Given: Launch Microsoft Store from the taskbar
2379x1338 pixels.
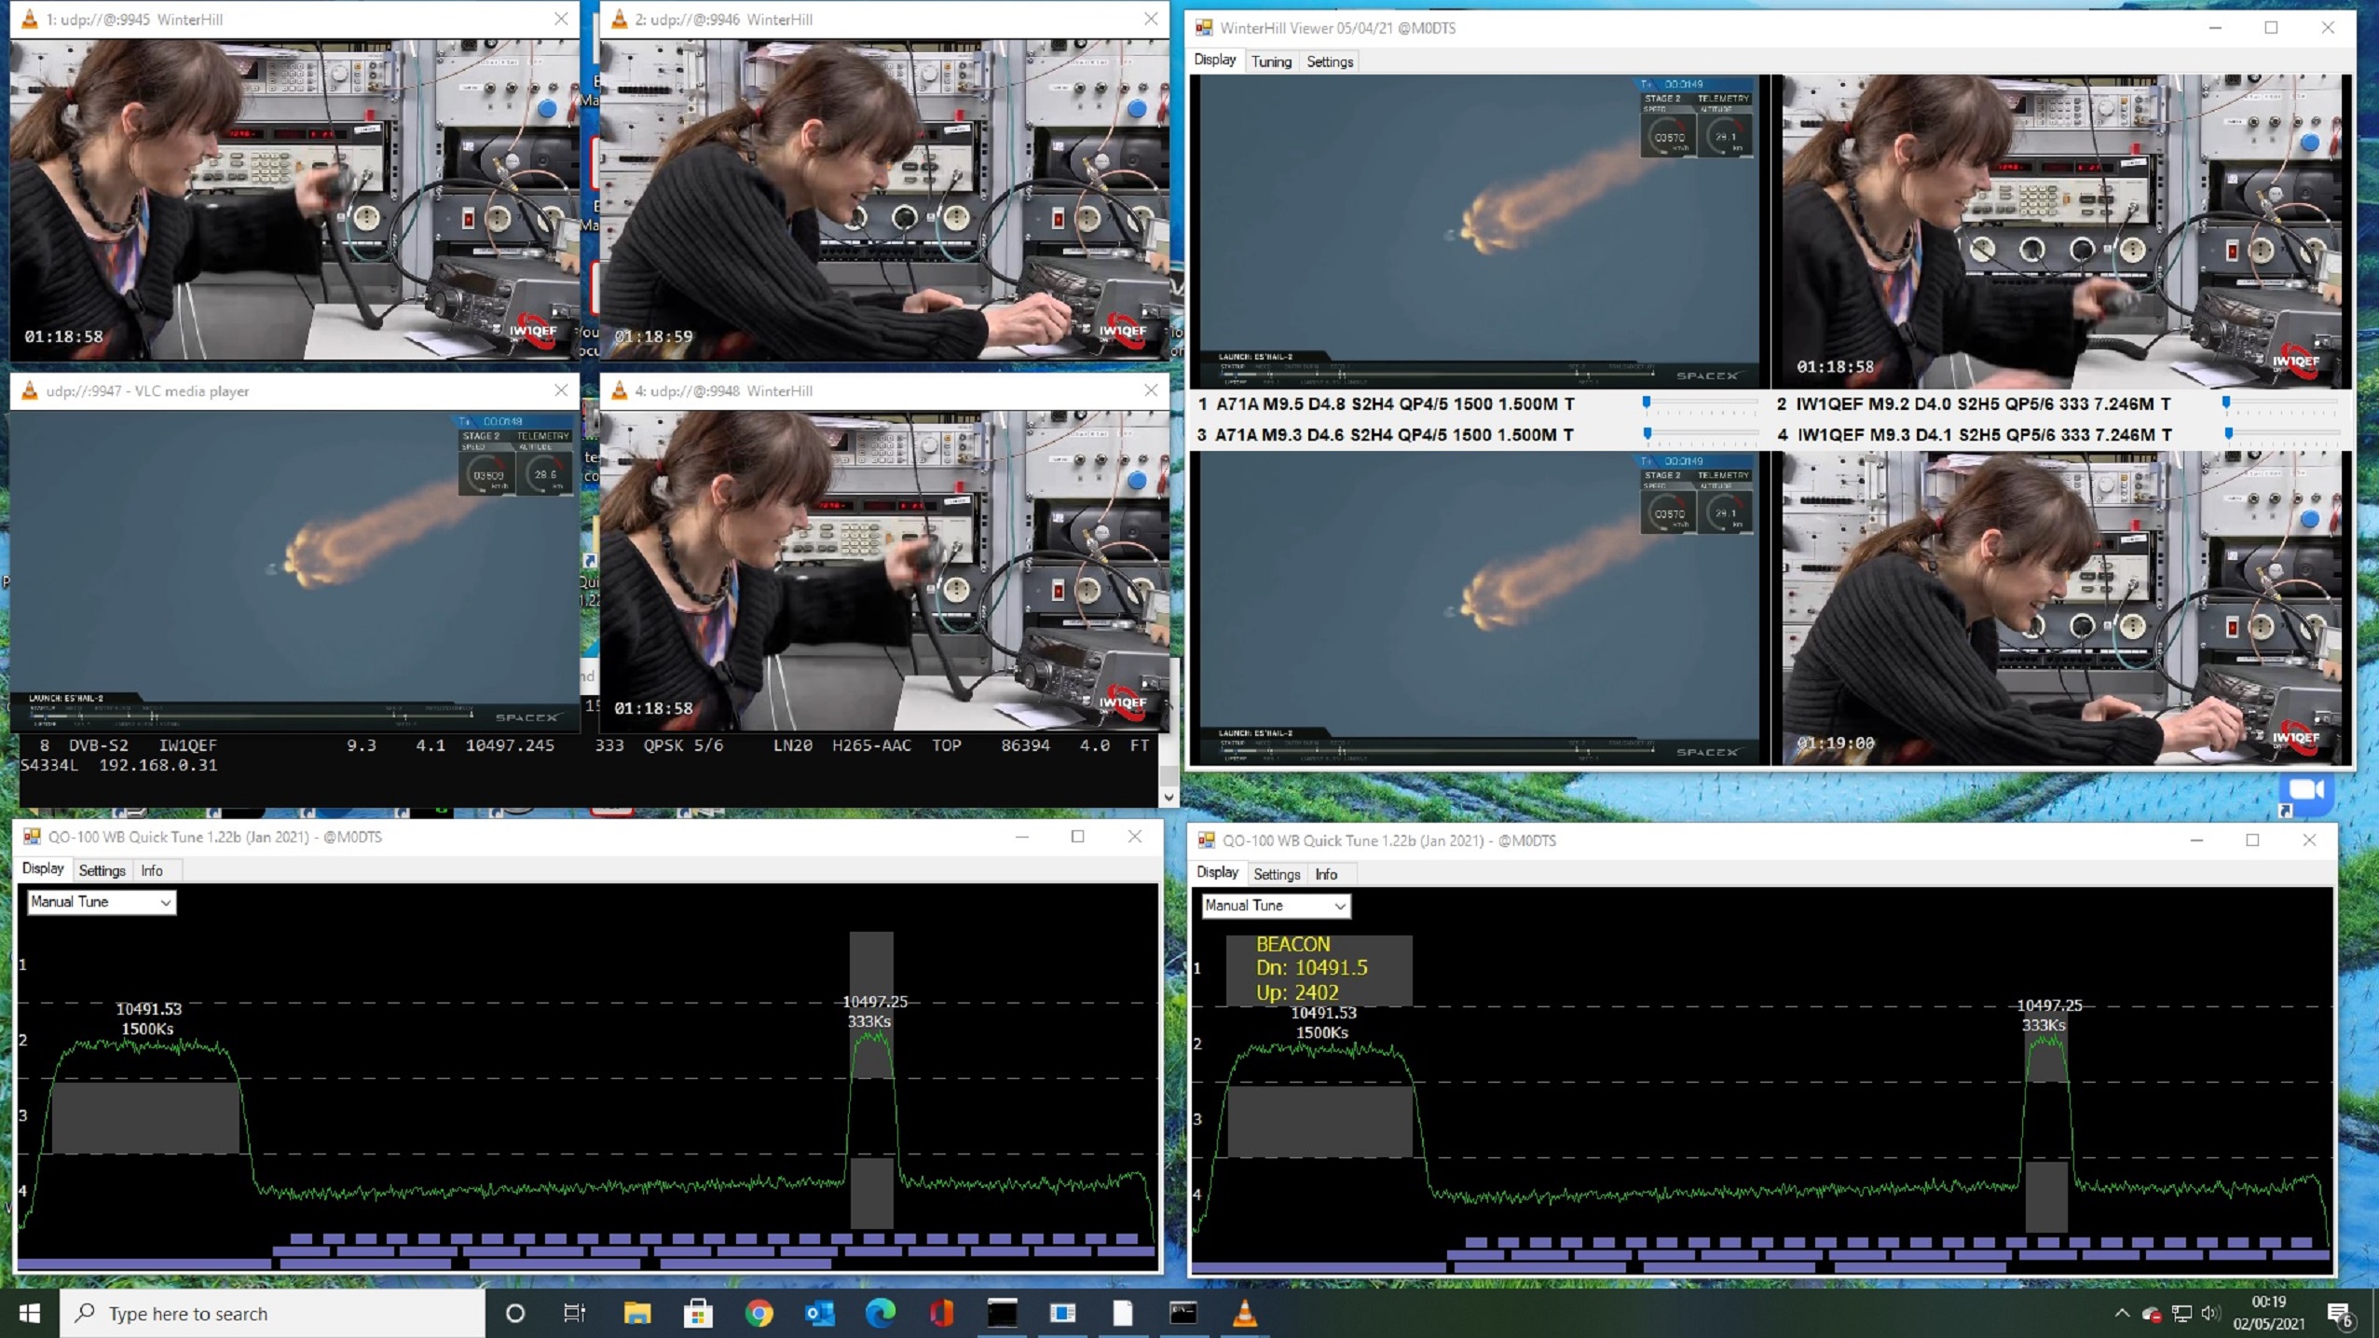Looking at the screenshot, I should [x=698, y=1313].
